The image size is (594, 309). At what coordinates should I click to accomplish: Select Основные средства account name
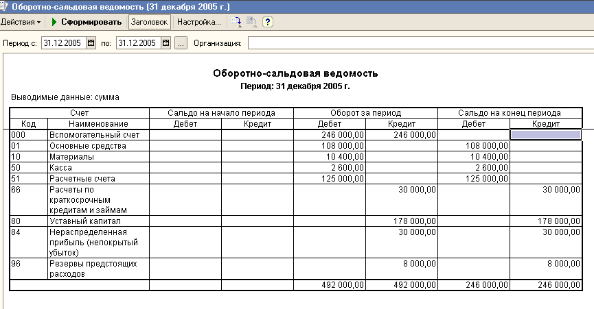click(x=87, y=146)
